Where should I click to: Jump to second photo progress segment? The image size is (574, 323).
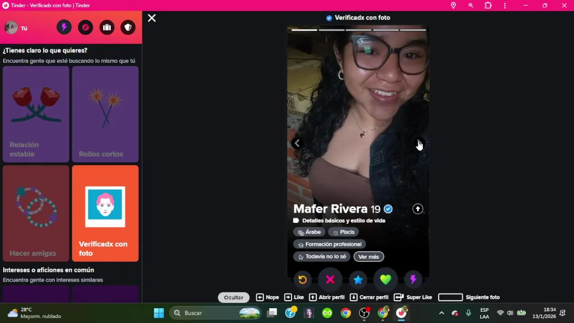(x=332, y=30)
